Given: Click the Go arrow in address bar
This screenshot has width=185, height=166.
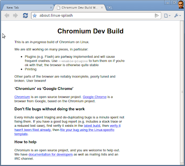Looking at the screenshot, I should 157,16.
